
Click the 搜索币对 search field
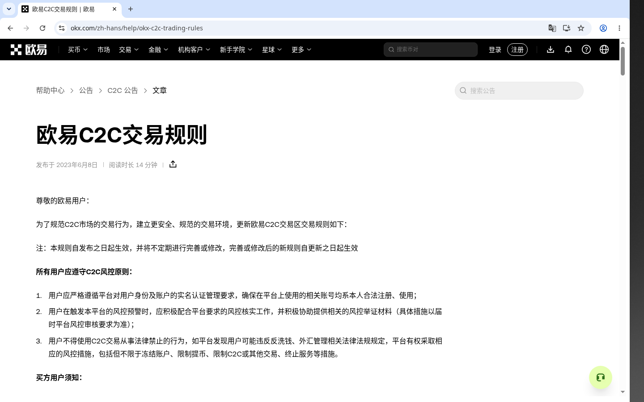(431, 50)
